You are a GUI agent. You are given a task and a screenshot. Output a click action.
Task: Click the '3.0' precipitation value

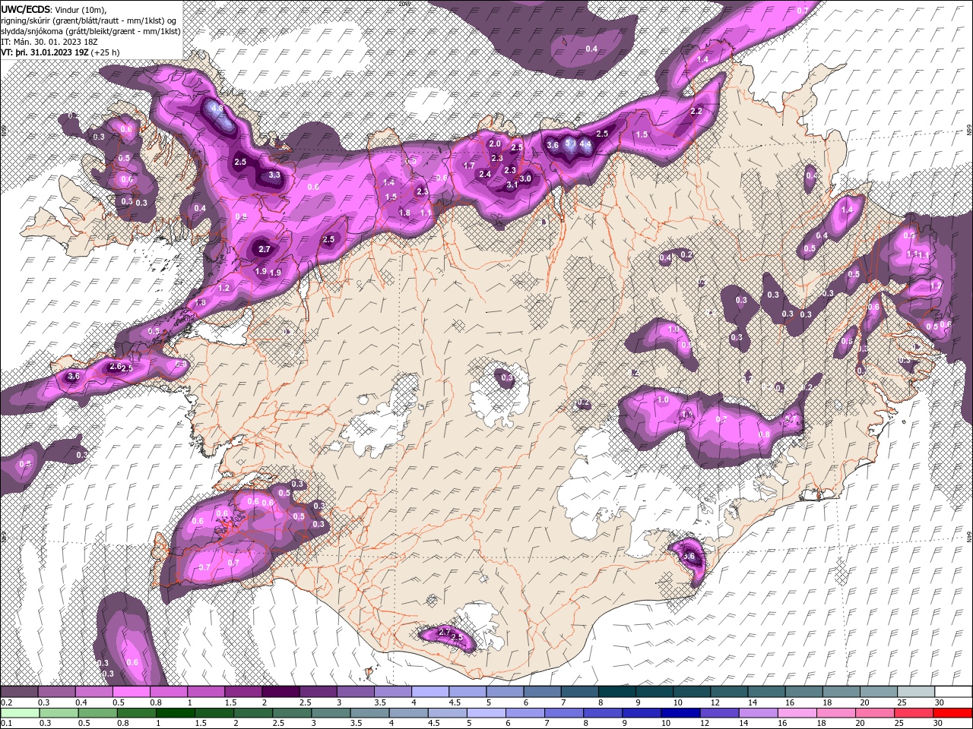pyautogui.click(x=525, y=178)
